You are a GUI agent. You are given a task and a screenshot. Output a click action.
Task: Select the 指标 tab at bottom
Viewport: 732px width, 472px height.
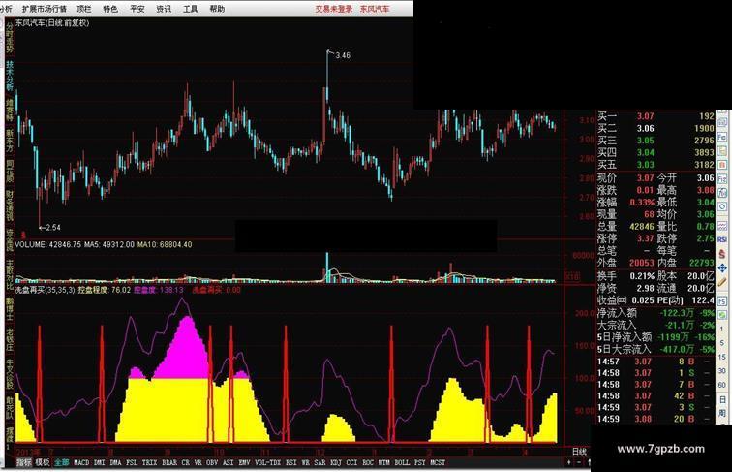click(x=24, y=462)
